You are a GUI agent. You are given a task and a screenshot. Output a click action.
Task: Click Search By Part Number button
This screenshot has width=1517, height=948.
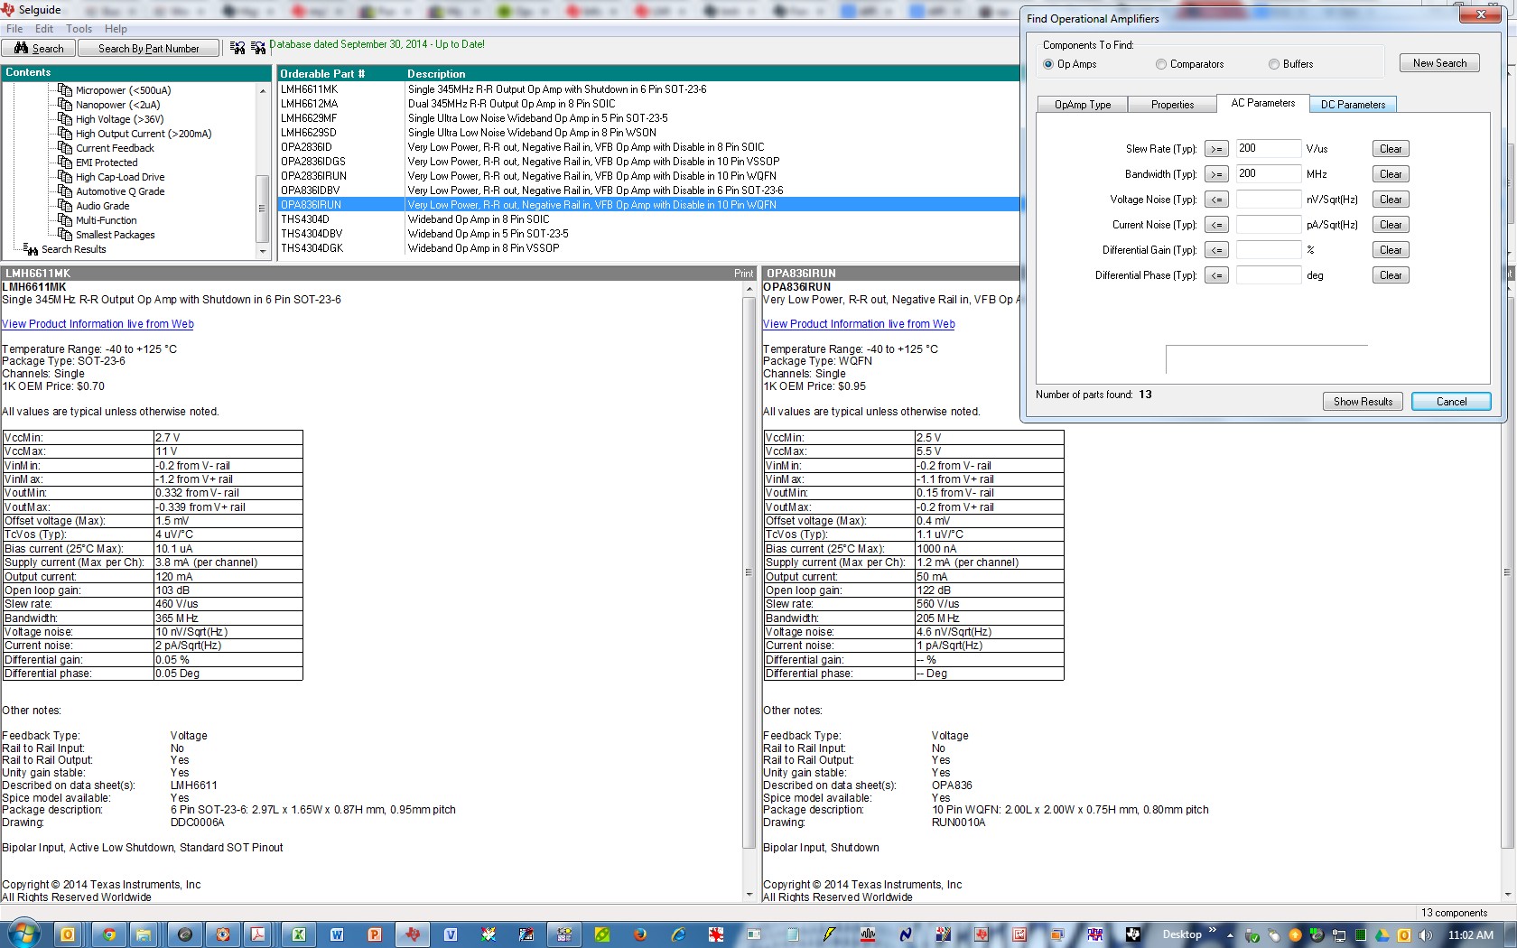[149, 48]
